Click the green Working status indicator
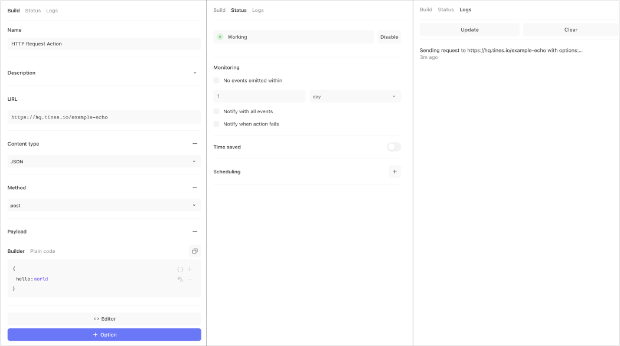The height and width of the screenshot is (346, 620). coord(220,37)
